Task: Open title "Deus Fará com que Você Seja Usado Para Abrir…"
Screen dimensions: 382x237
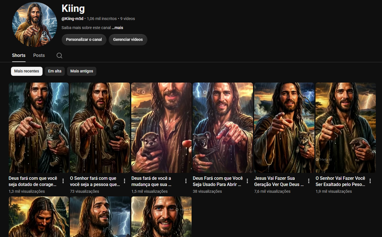Action: [218, 181]
